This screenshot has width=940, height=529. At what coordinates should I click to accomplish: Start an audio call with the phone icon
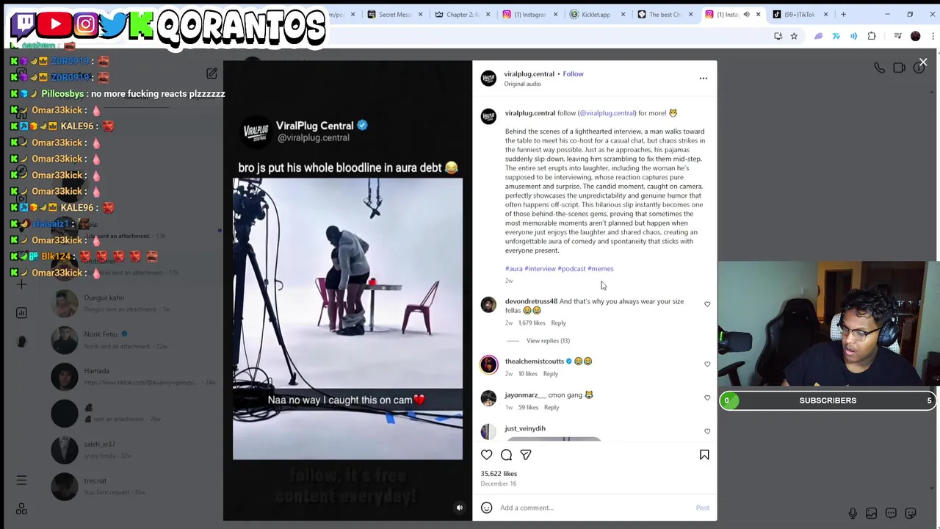(x=879, y=68)
